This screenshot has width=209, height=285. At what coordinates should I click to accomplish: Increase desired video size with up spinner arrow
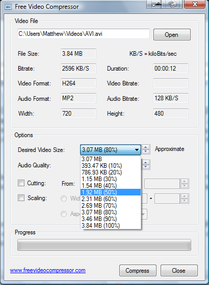click(146, 147)
